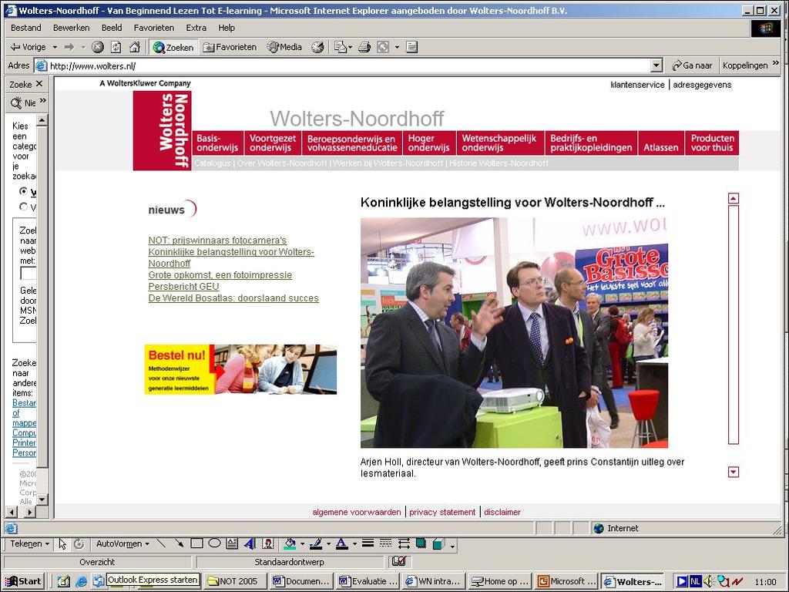Click the discuss toolbar icon after the dropdown
Viewport: 789px width, 592px height.
tap(411, 47)
